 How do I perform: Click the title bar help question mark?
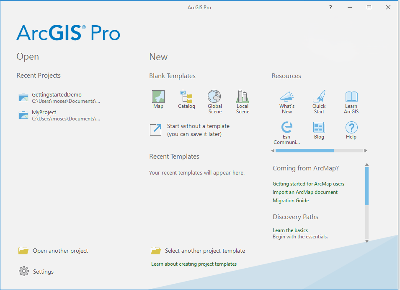330,7
